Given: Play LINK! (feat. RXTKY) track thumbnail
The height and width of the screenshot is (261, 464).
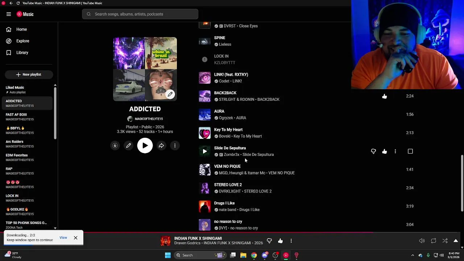Looking at the screenshot, I should [204, 78].
